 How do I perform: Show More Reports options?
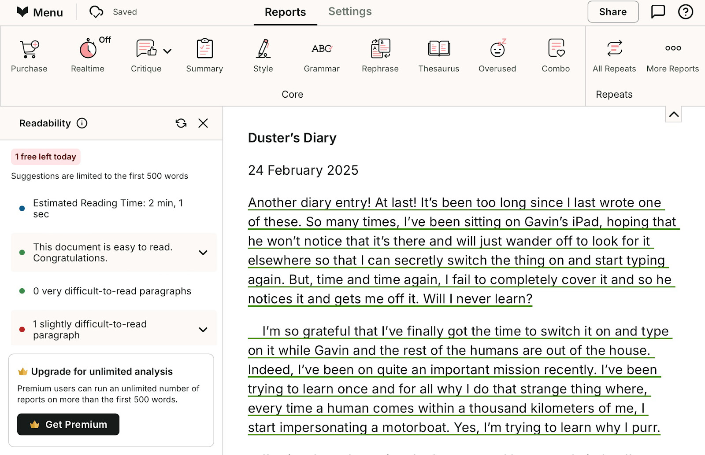672,54
